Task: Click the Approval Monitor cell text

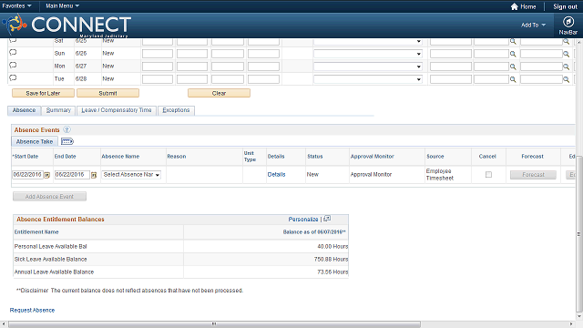Action: coord(371,174)
